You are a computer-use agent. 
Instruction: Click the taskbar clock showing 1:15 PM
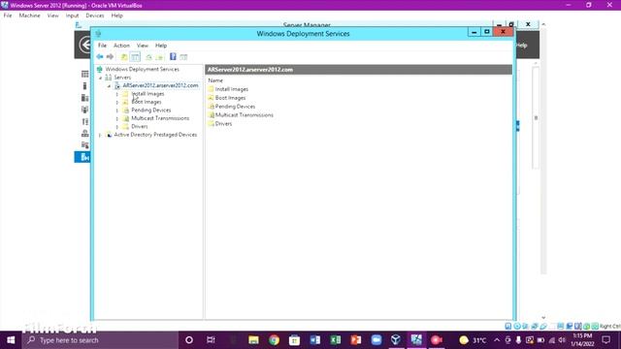582,340
